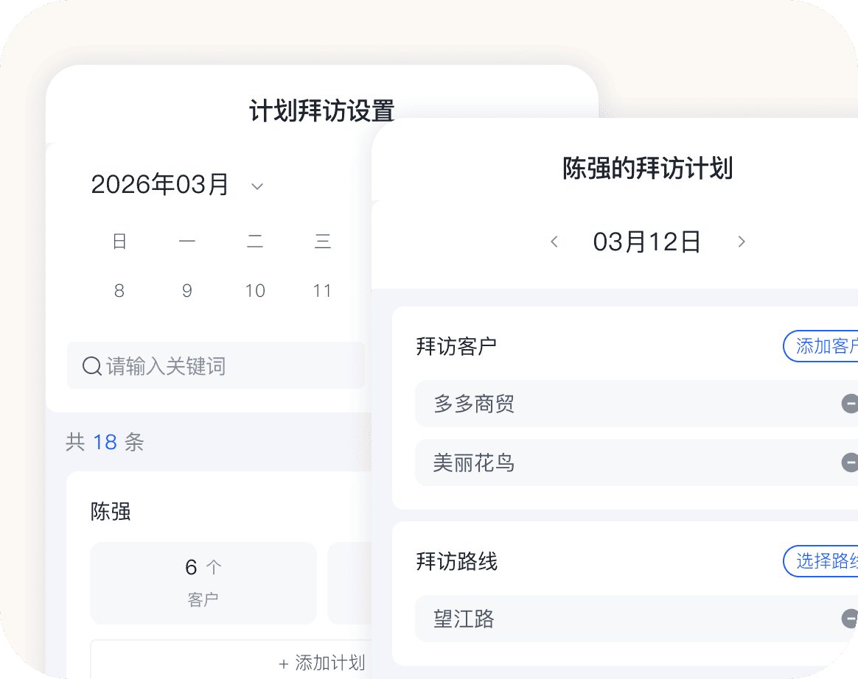Click the 添加计划 button

(x=322, y=663)
